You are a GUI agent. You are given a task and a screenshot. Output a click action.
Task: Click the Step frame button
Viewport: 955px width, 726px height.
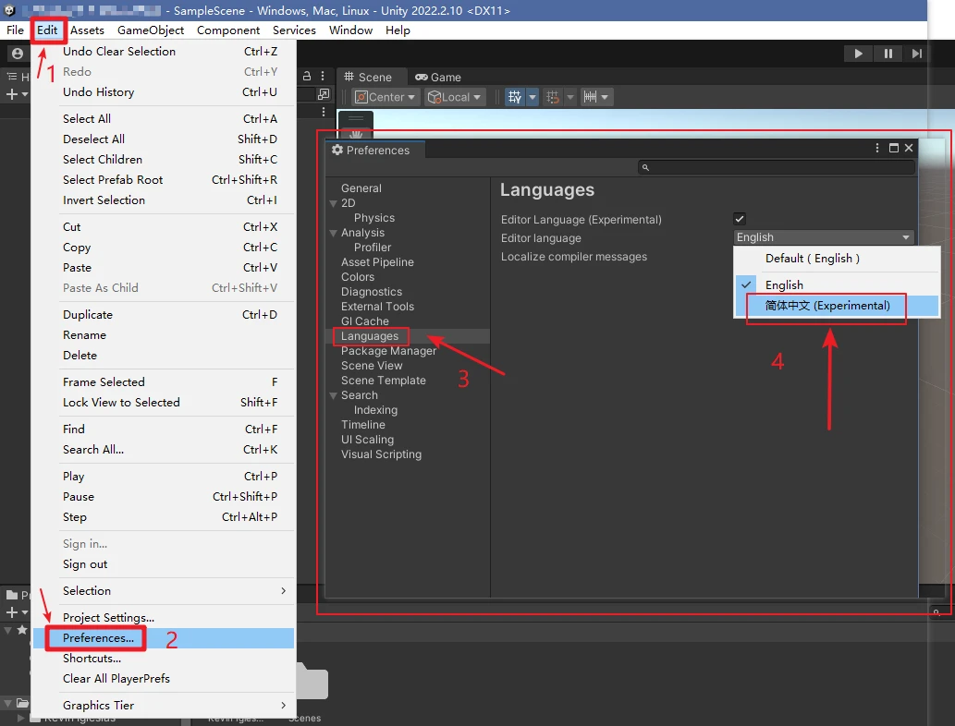(916, 54)
